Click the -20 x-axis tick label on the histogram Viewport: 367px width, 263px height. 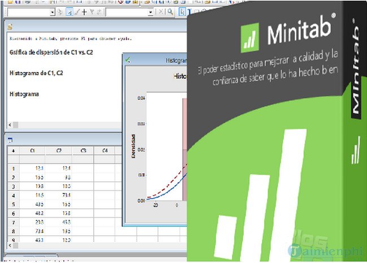(155, 205)
